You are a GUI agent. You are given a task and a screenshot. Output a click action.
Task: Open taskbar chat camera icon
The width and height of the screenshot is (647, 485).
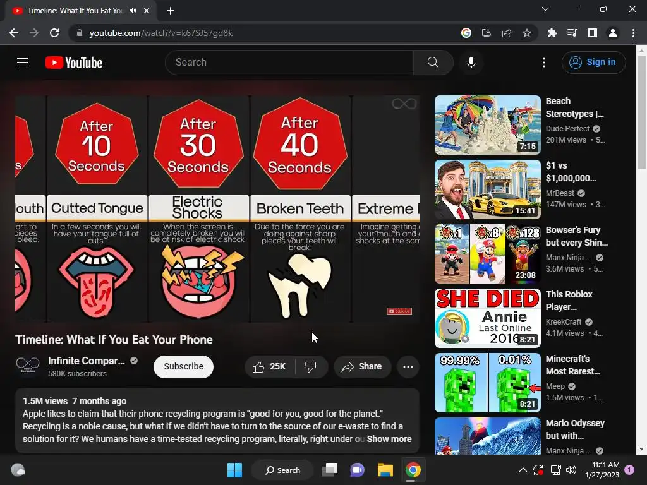358,470
